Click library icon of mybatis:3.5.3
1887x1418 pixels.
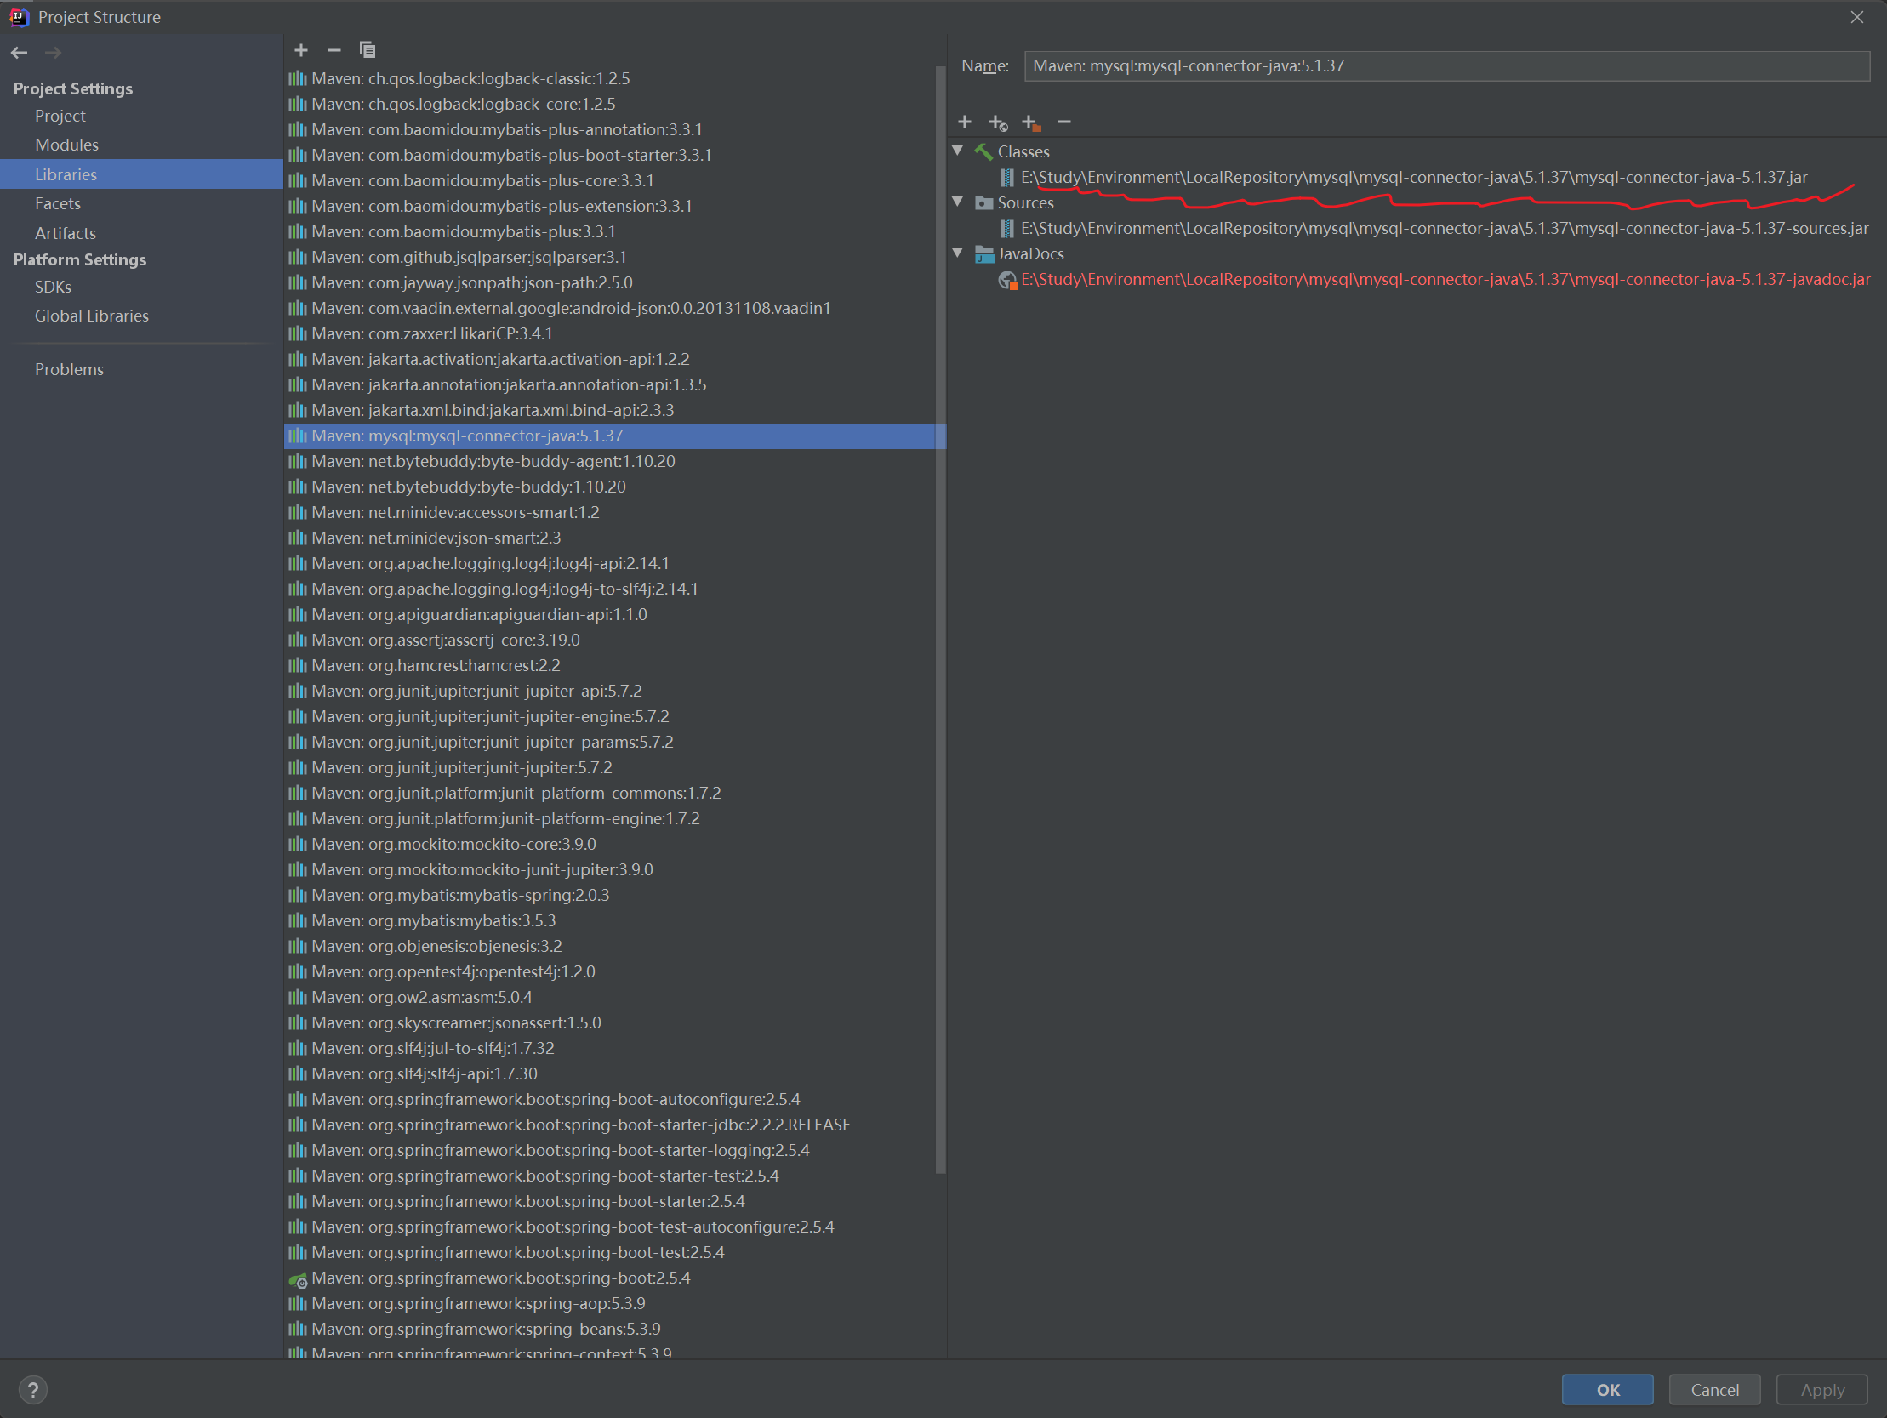click(298, 920)
